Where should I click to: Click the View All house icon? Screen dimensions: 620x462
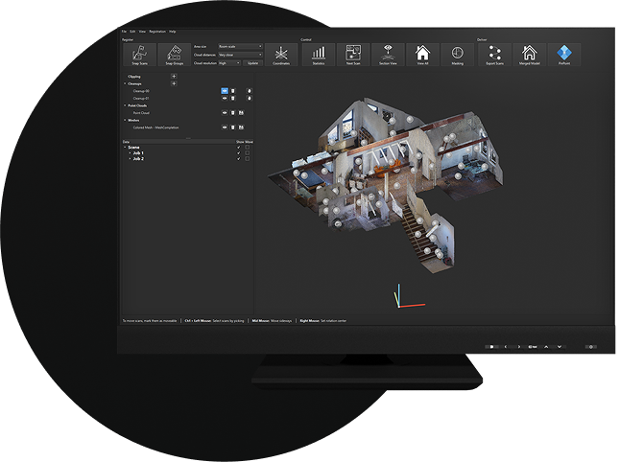tap(422, 55)
